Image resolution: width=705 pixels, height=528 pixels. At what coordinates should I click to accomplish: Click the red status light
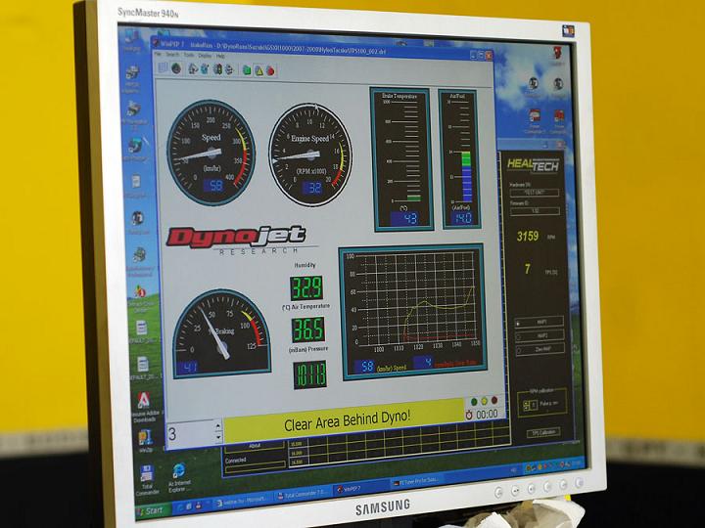click(494, 400)
